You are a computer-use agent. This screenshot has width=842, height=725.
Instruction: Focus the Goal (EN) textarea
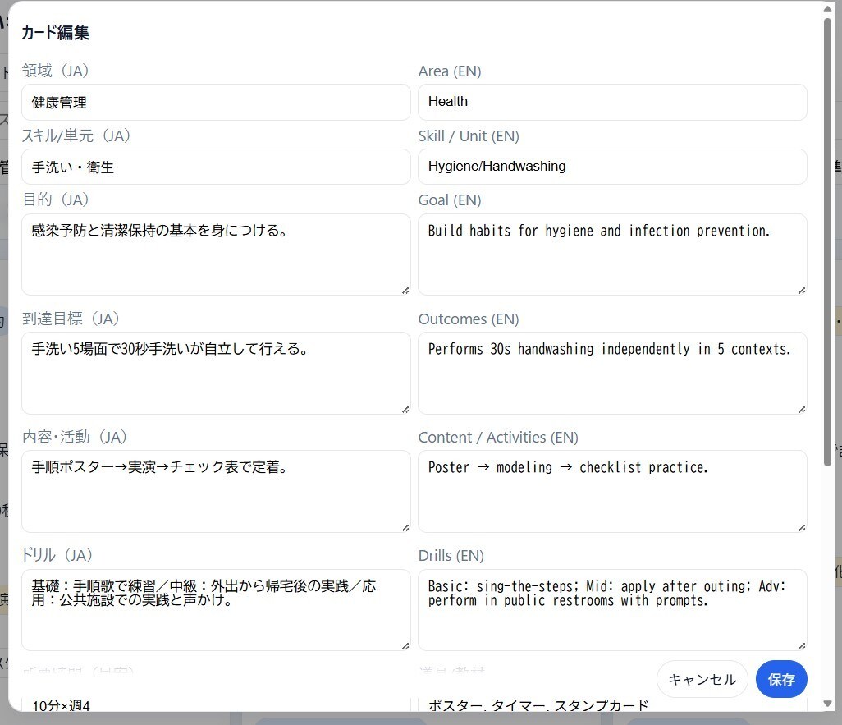coord(612,255)
